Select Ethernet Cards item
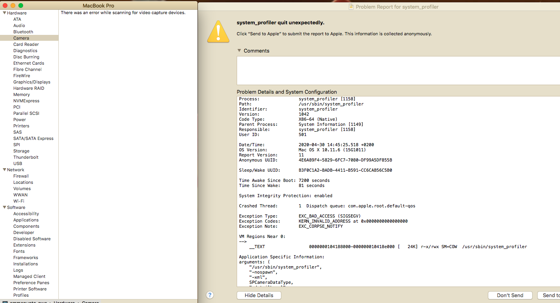 tap(29, 63)
